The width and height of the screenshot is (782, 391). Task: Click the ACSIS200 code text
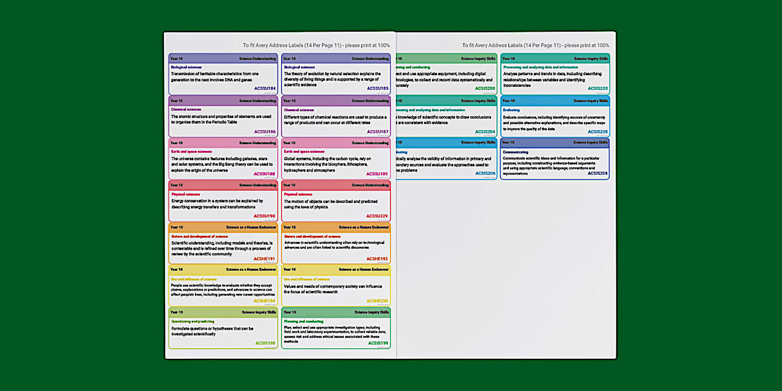point(485,89)
